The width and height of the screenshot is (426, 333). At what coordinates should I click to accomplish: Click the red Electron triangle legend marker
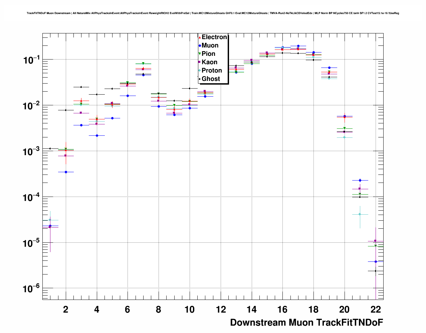click(x=200, y=37)
